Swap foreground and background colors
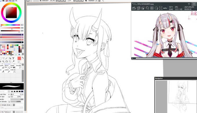The height and width of the screenshot is (113, 197). point(23,58)
